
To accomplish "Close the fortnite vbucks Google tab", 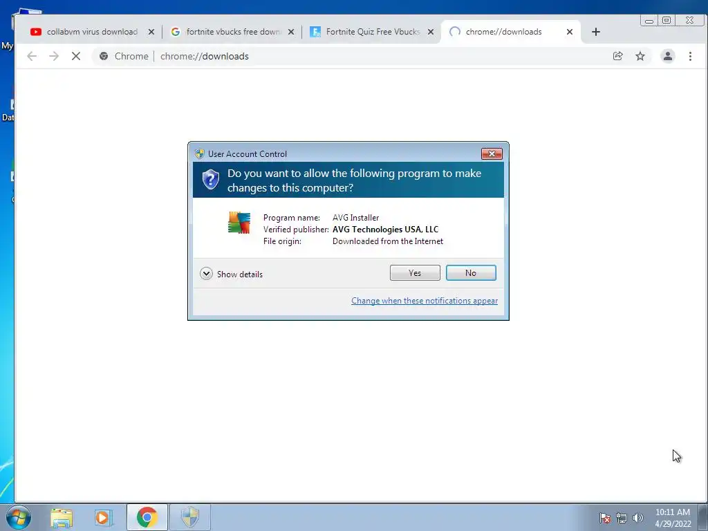I will tap(291, 32).
